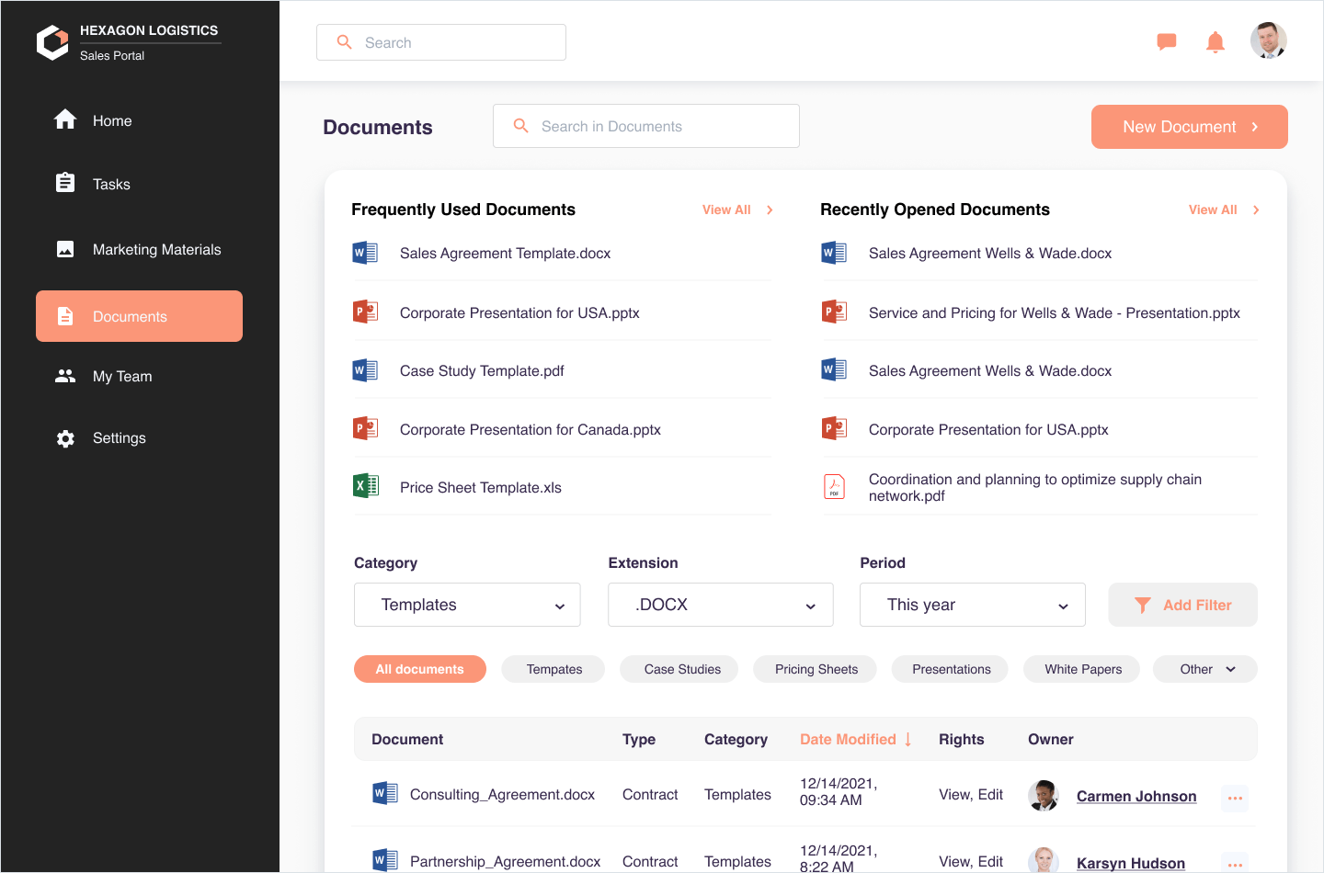Expand the Other filter dropdown

click(1205, 669)
